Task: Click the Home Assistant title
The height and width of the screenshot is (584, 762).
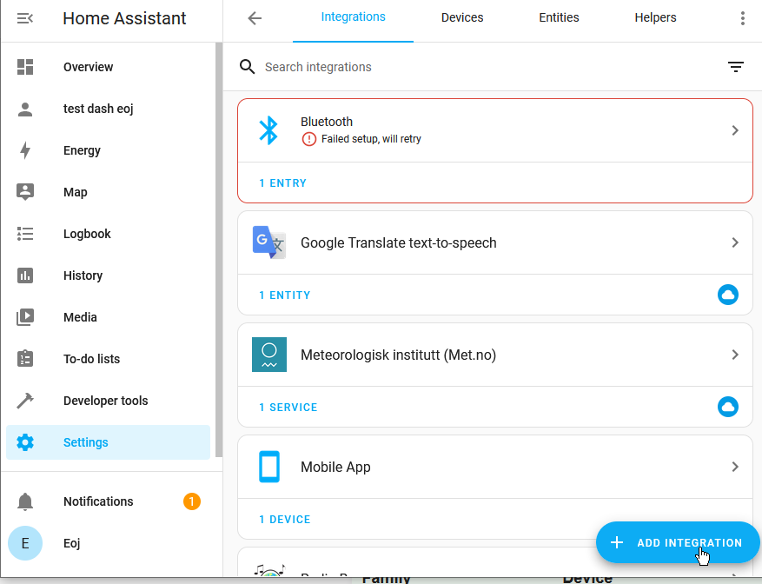Action: click(124, 18)
